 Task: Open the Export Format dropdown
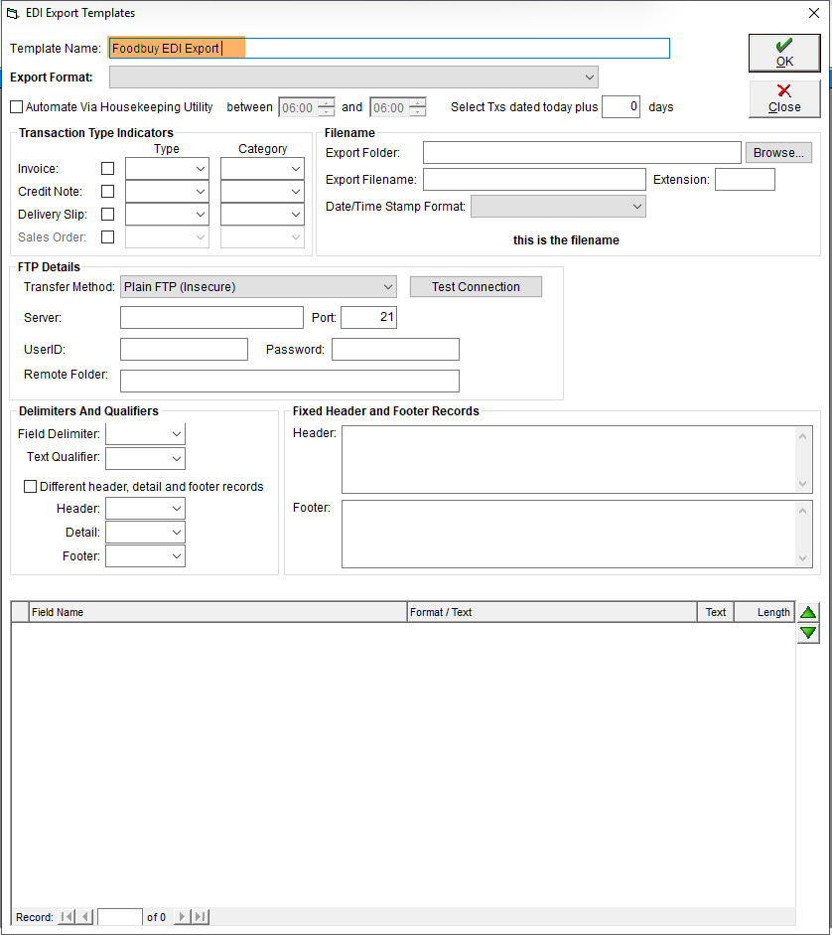(353, 77)
